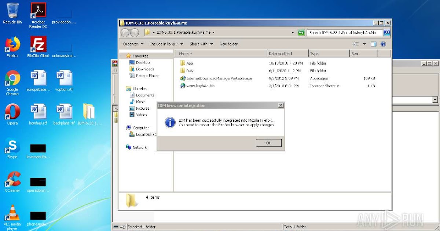The height and width of the screenshot is (231, 440).
Task: Open Videos library
Action: (x=138, y=115)
